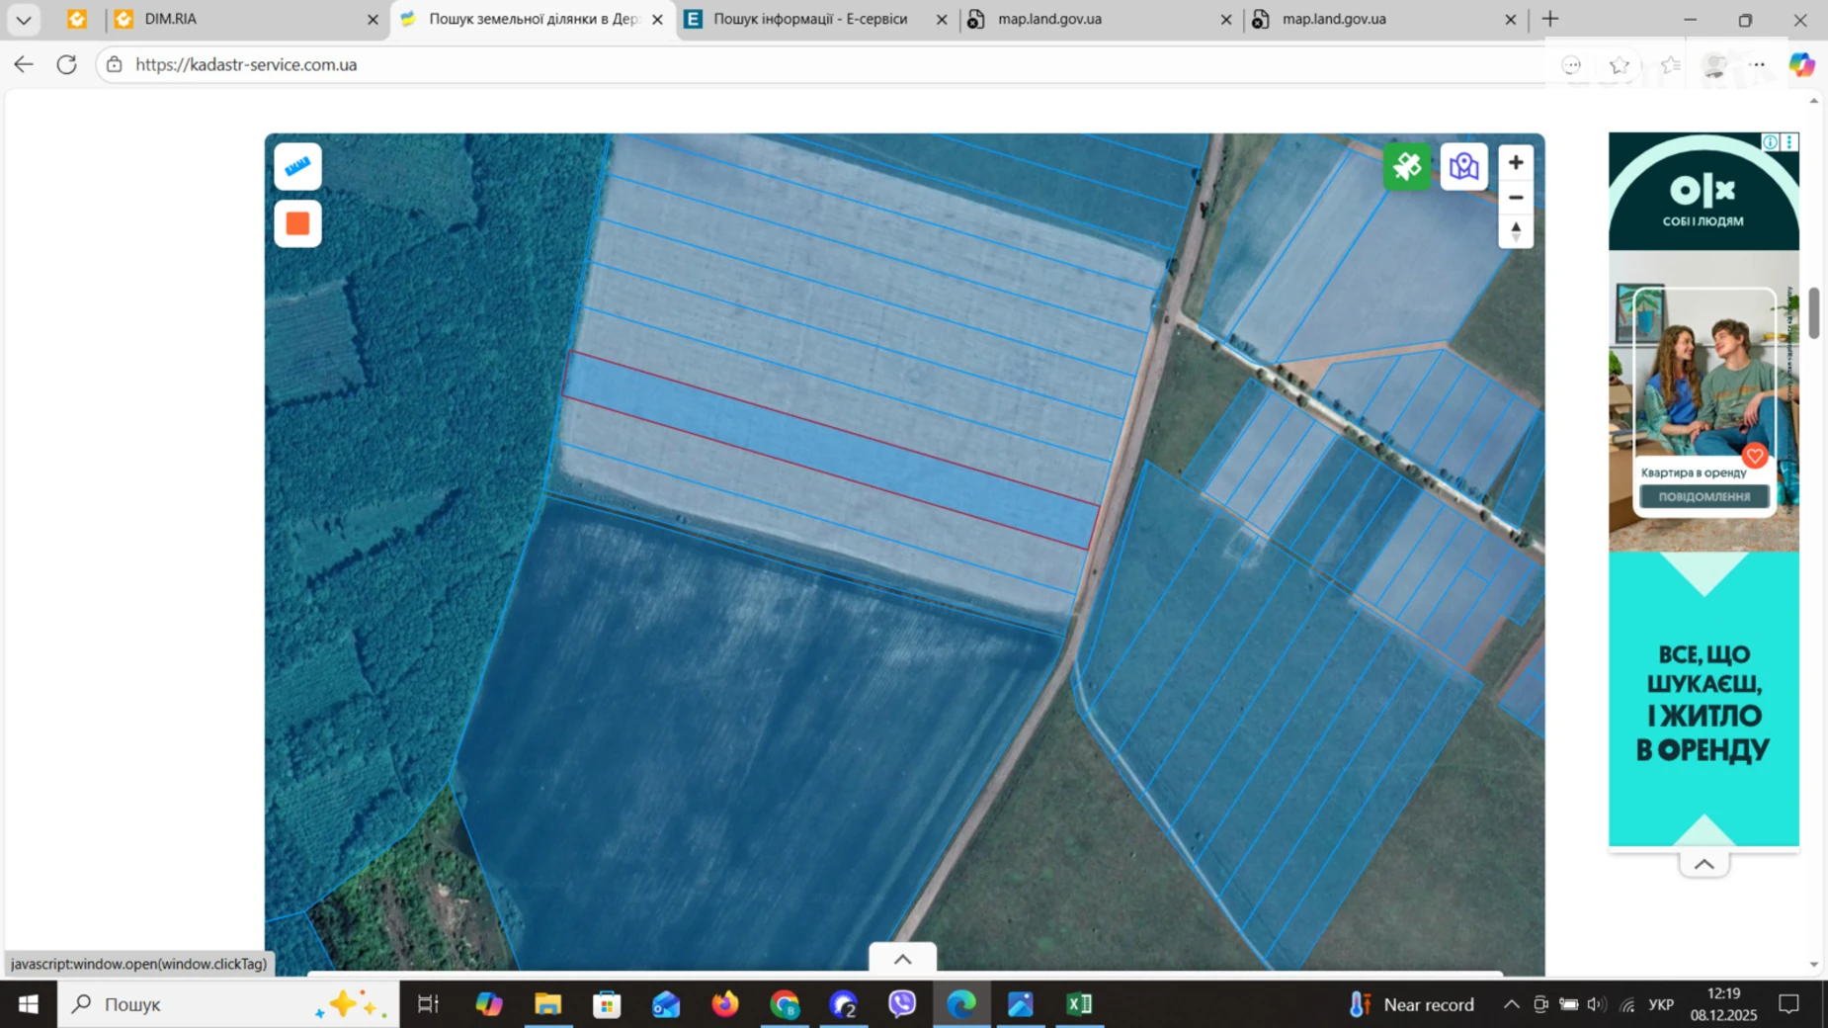
Task: Toggle the purple map layer button
Action: pos(1463,166)
